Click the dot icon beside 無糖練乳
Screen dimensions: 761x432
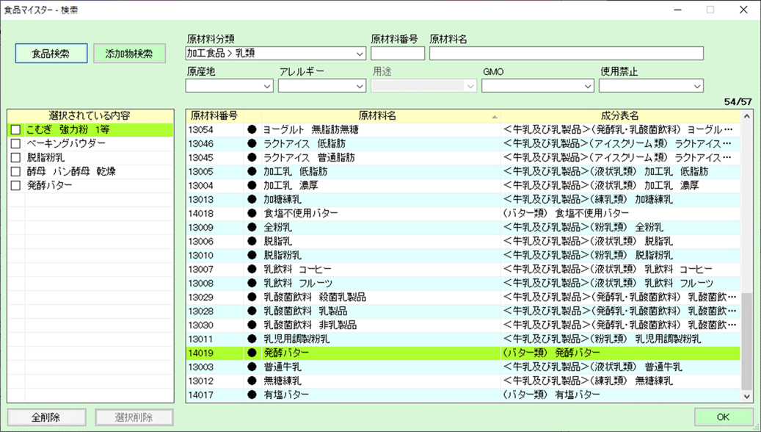252,381
